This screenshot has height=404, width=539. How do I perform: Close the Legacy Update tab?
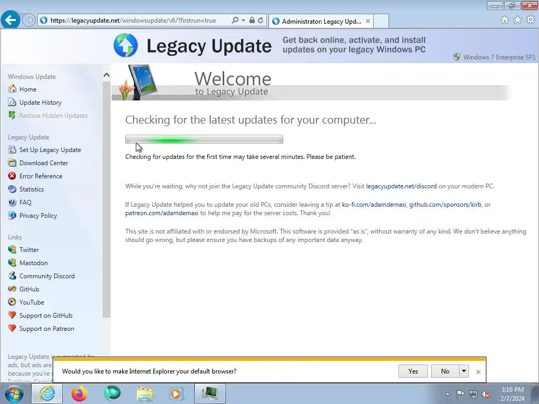pos(368,21)
